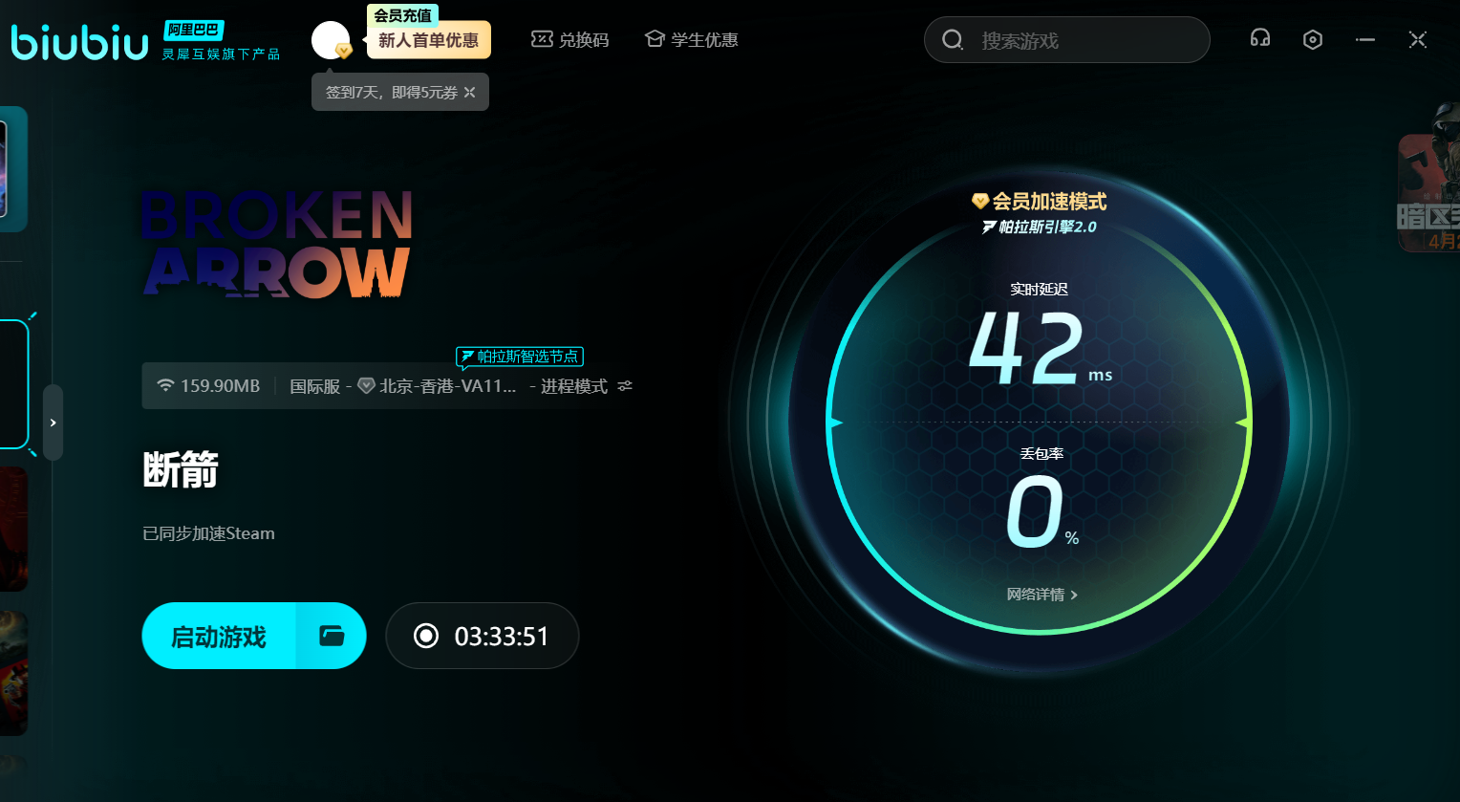Open settings hexagon icon
This screenshot has height=802, width=1460.
1313,39
